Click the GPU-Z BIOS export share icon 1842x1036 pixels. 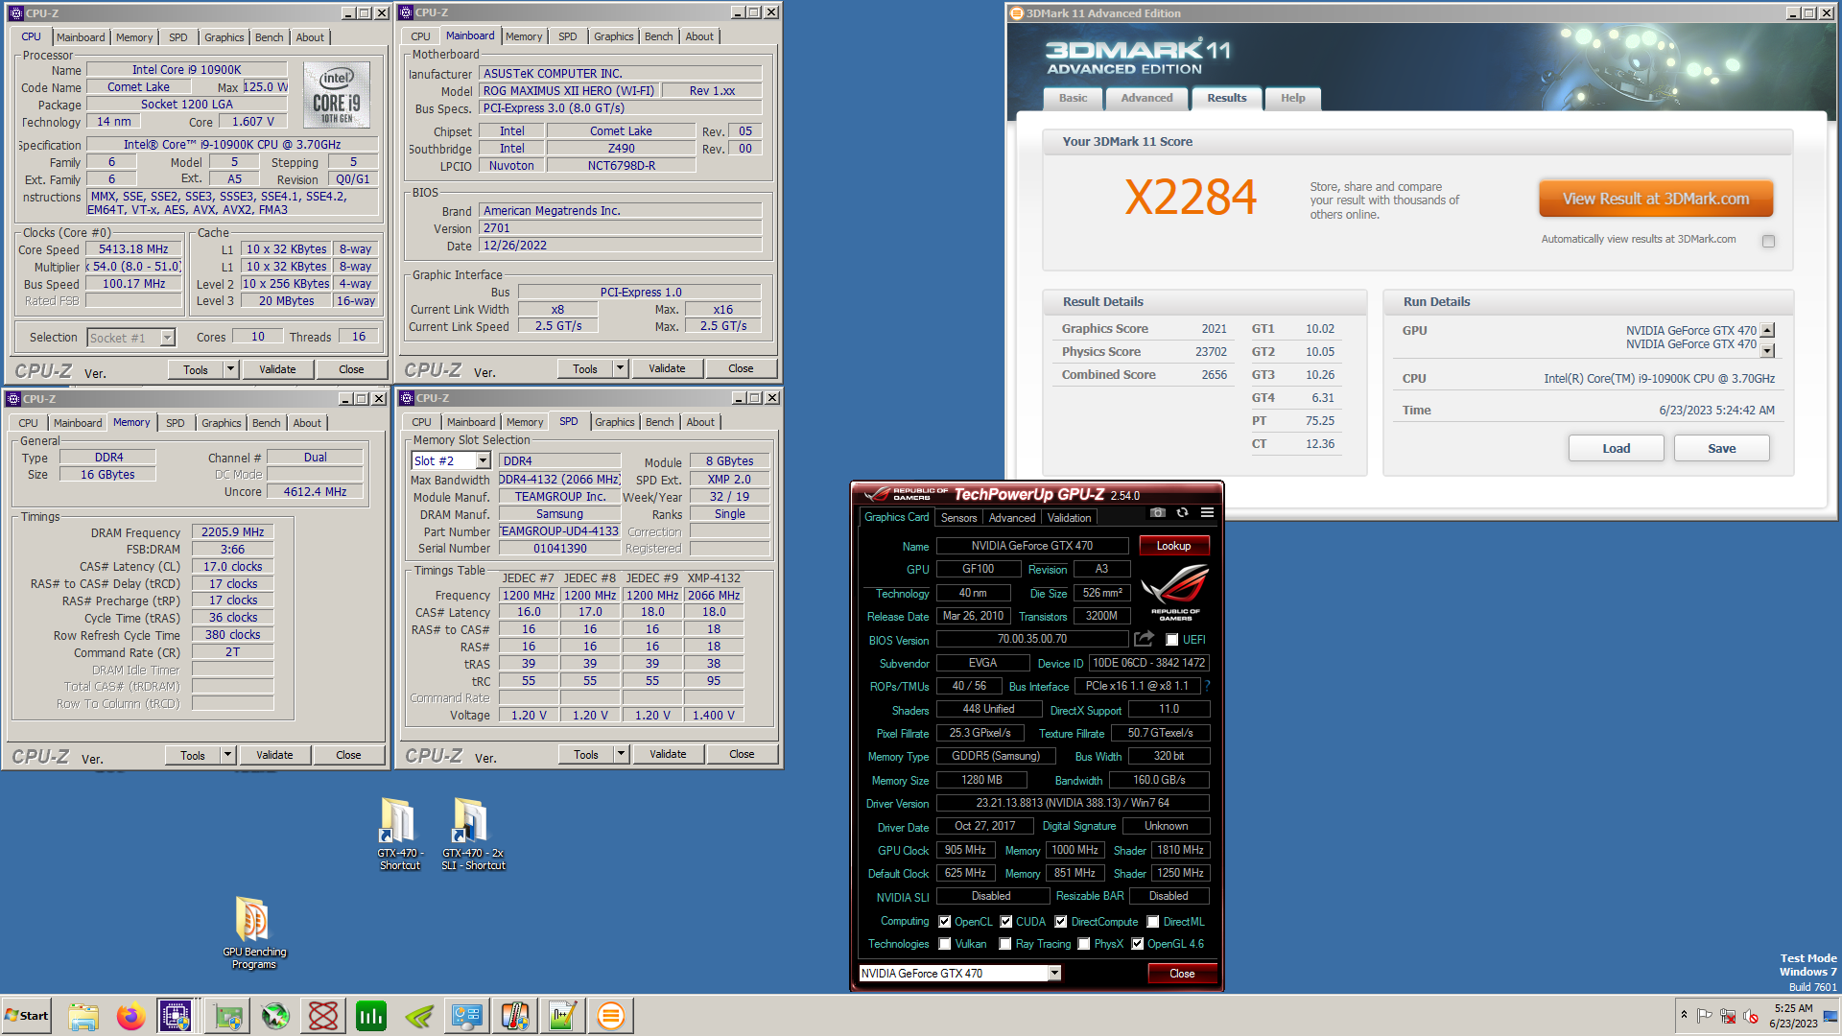click(1144, 639)
